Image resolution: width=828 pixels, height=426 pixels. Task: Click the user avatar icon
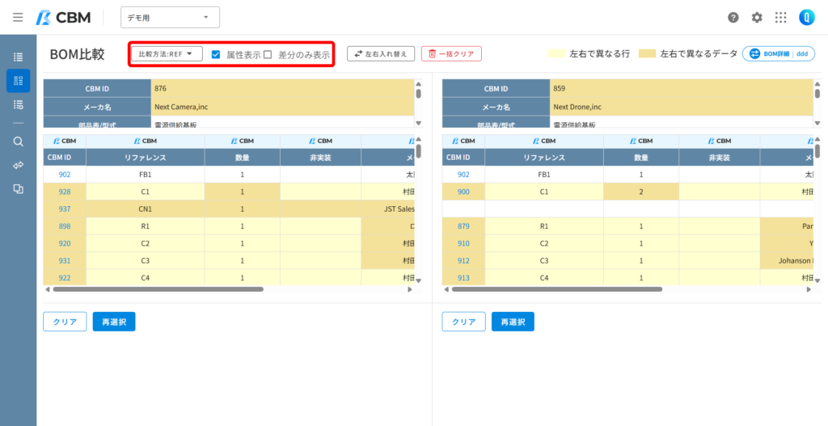(x=807, y=18)
